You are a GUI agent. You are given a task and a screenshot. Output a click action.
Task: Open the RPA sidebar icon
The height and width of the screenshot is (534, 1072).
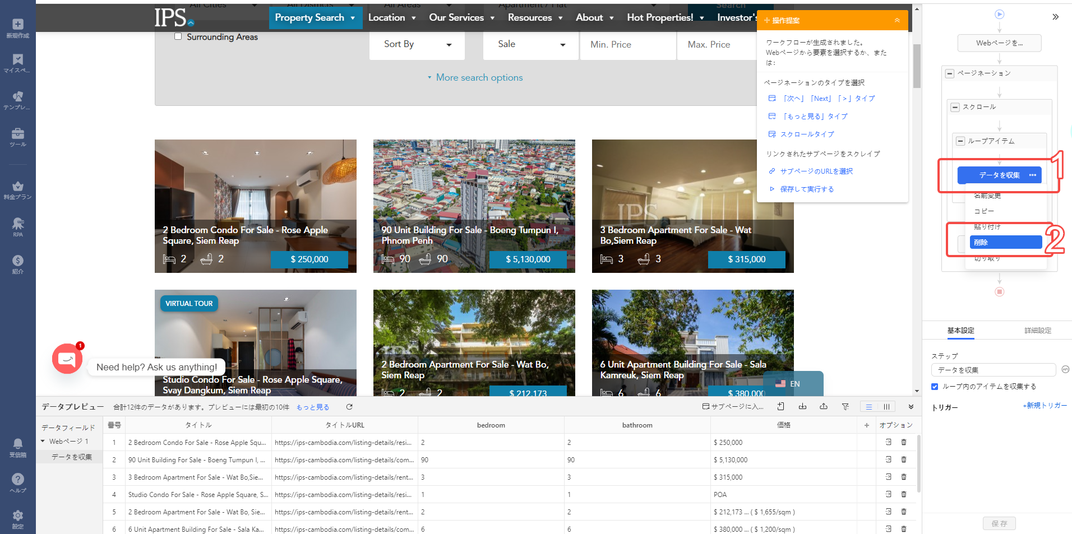pyautogui.click(x=18, y=227)
